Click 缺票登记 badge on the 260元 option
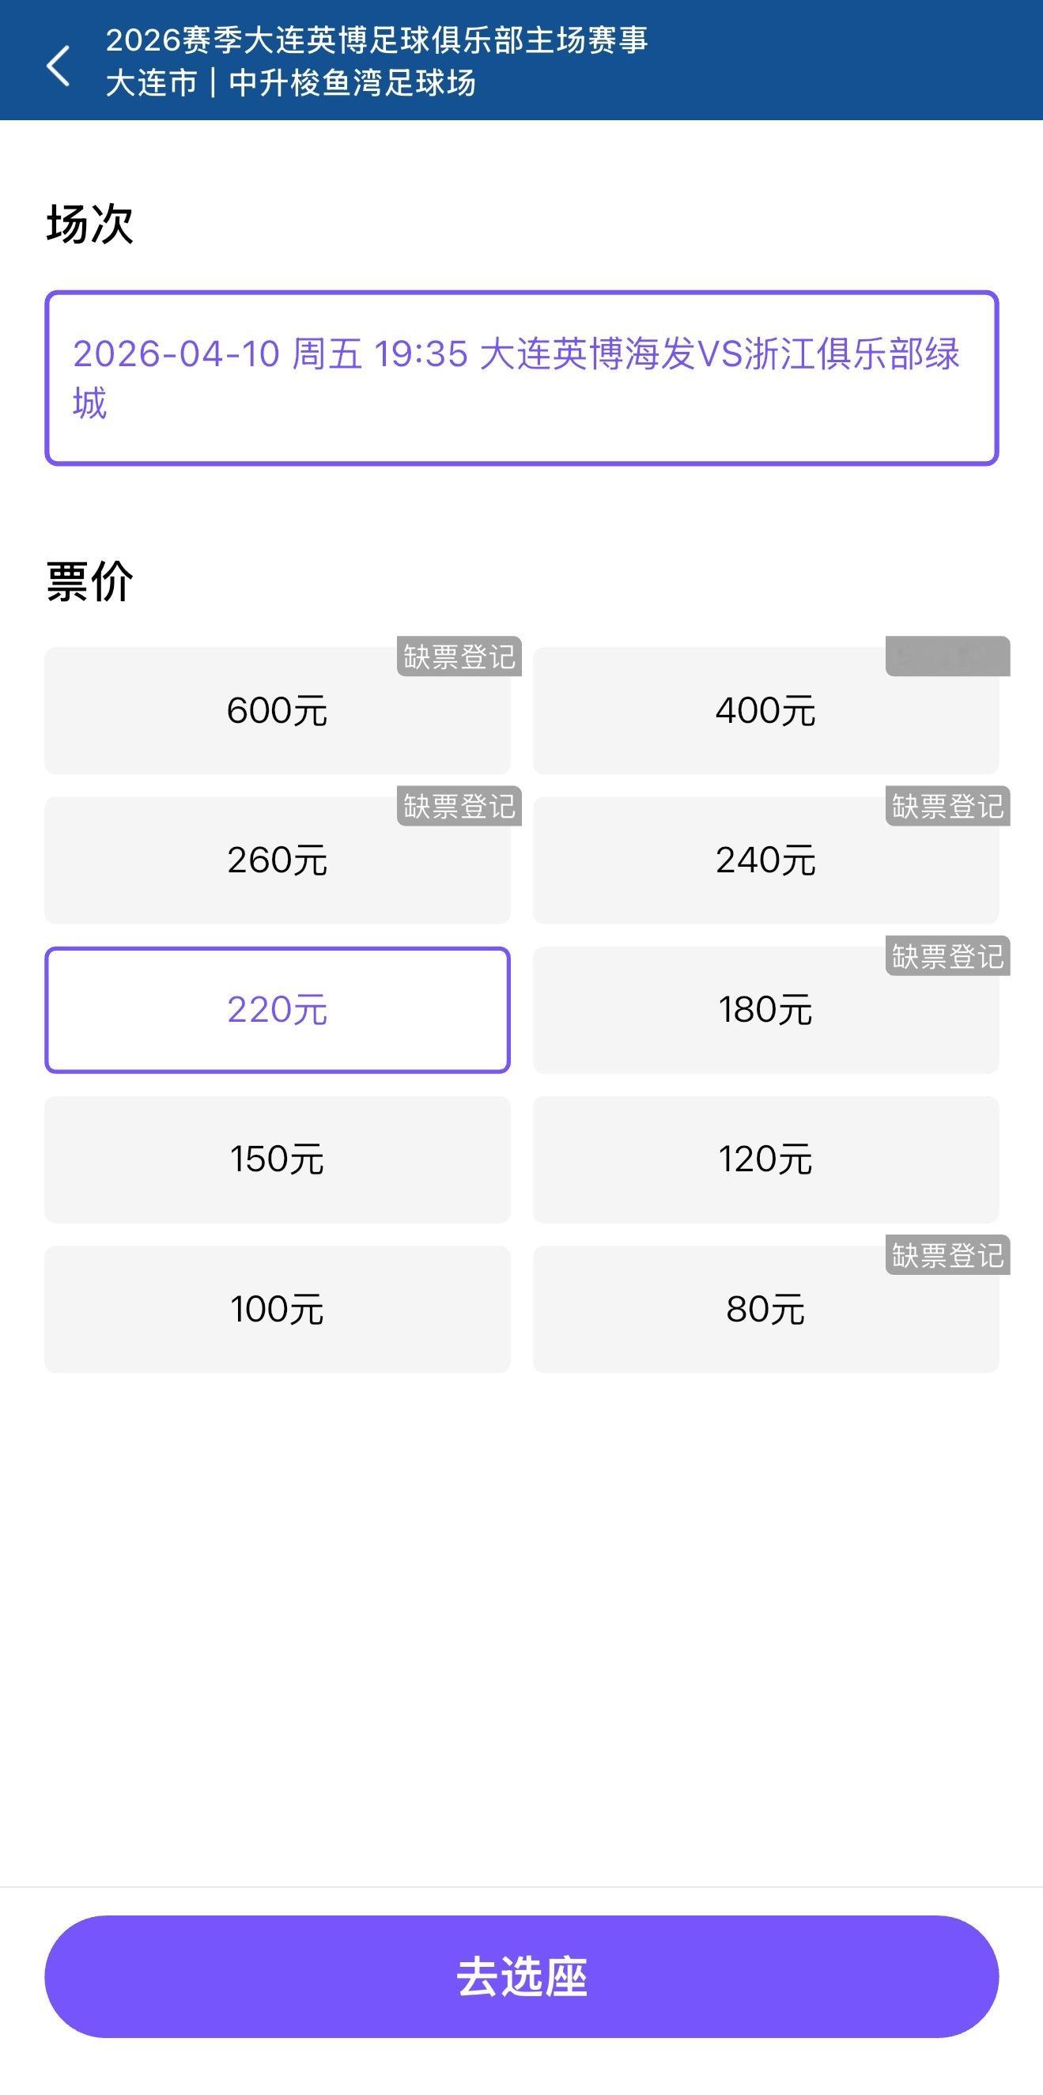This screenshot has width=1043, height=2095. [x=459, y=807]
